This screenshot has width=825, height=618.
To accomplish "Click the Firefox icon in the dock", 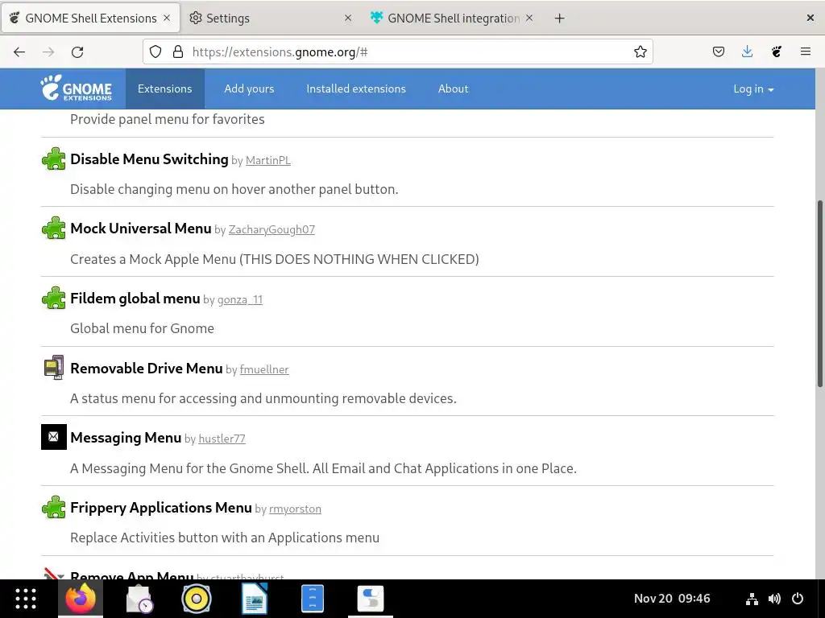I will pyautogui.click(x=81, y=599).
